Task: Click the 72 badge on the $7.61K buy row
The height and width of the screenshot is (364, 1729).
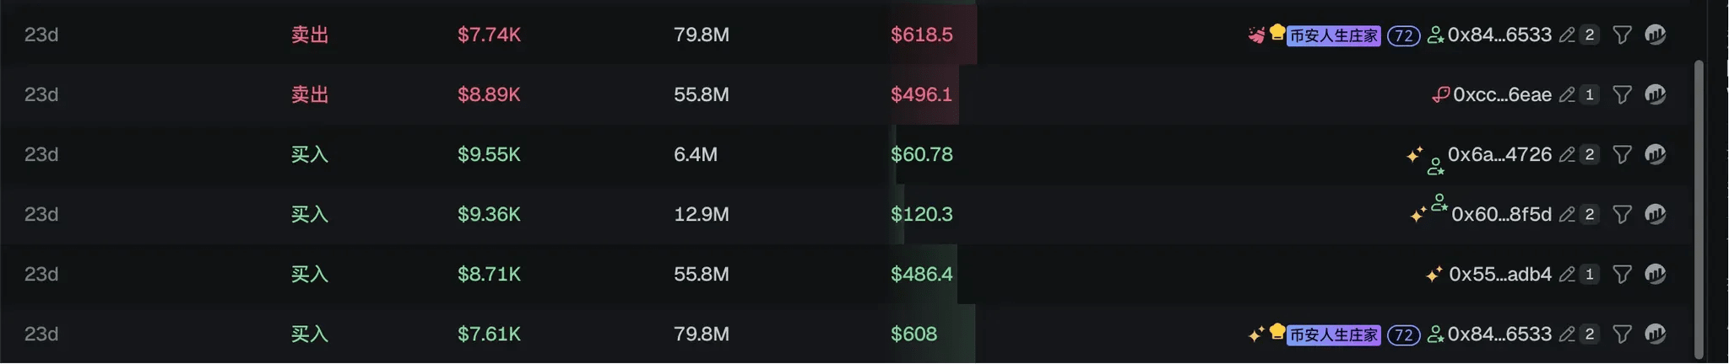Action: tap(1403, 335)
